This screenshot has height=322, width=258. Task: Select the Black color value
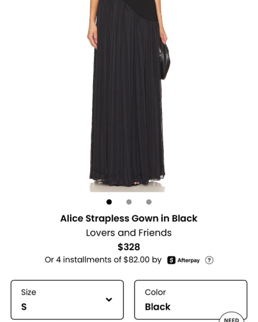click(157, 307)
